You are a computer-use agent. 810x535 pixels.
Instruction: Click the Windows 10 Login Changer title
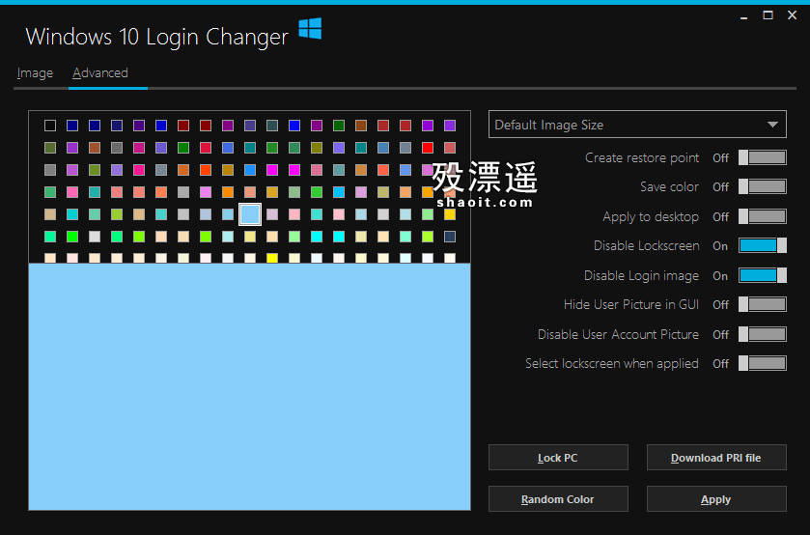[157, 37]
